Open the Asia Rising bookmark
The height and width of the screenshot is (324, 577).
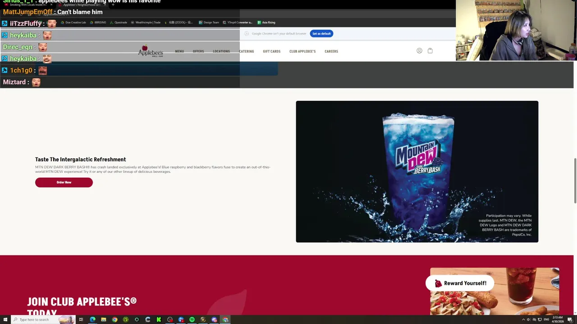point(266,22)
